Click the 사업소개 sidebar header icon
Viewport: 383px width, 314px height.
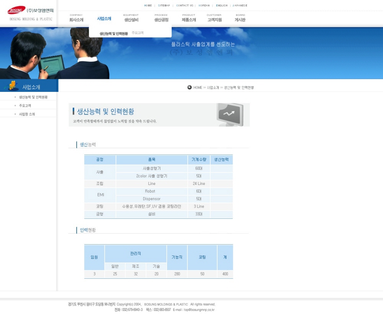[13, 86]
